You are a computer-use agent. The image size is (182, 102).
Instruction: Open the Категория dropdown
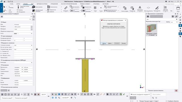tap(23, 63)
